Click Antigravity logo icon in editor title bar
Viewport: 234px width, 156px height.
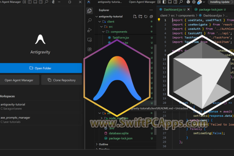[89, 2]
